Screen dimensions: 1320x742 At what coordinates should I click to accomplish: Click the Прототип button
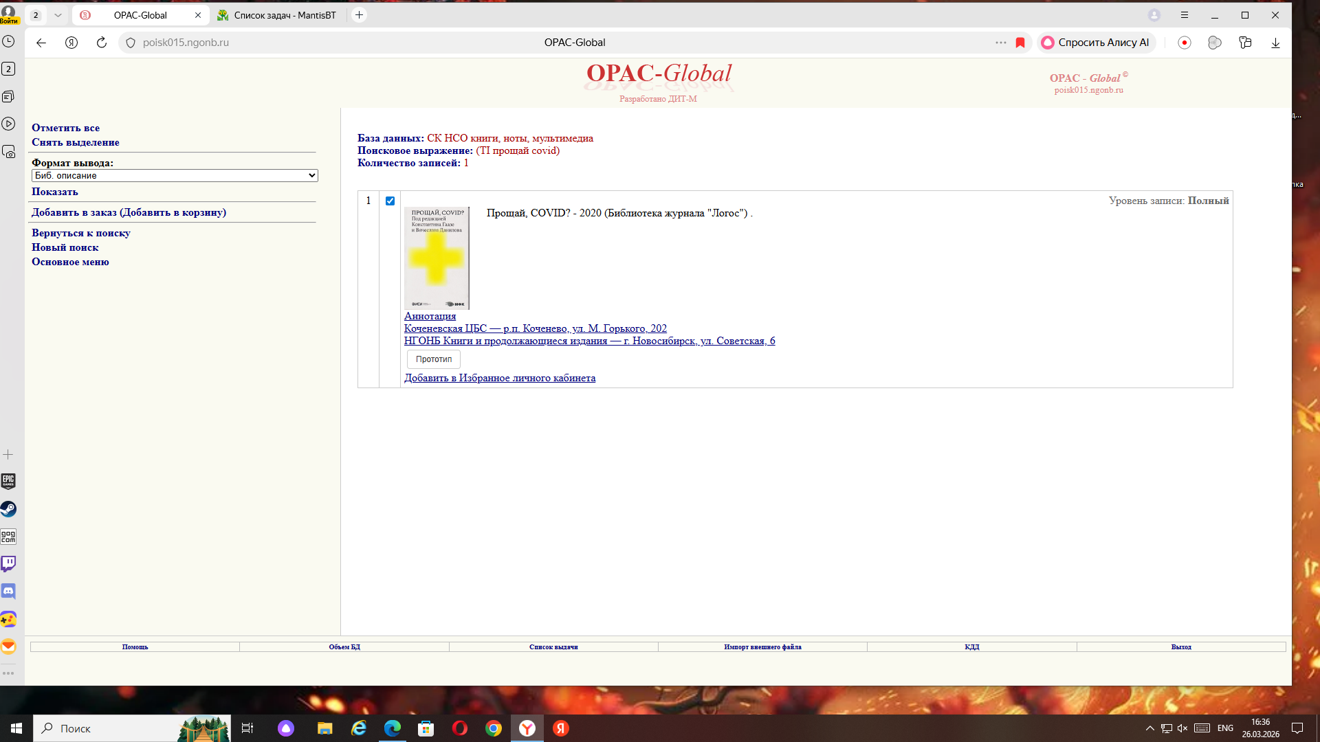[433, 359]
